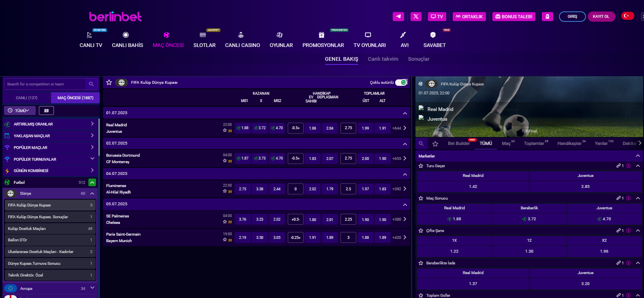The height and width of the screenshot is (298, 644).
Task: Click the competition or team search field
Action: click(x=45, y=84)
